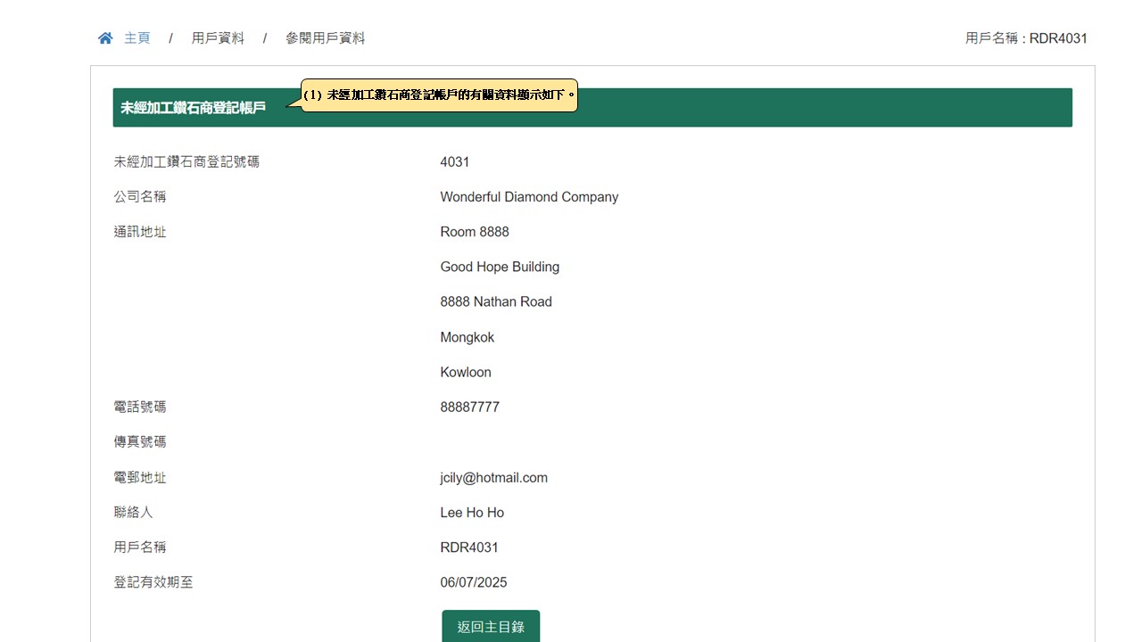Click the Room 8888 address line

coord(475,232)
